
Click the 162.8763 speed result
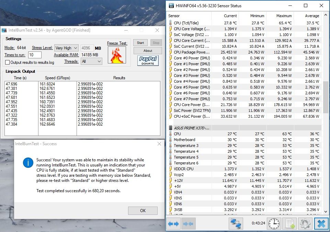(47, 115)
